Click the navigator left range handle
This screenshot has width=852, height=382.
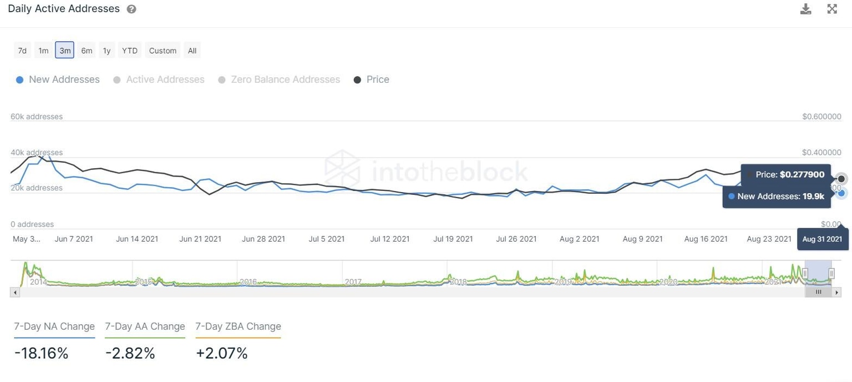805,273
